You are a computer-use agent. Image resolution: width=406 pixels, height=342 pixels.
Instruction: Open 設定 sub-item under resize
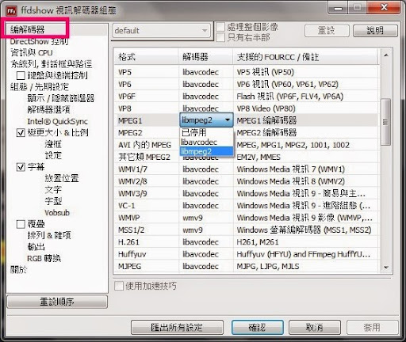53,155
